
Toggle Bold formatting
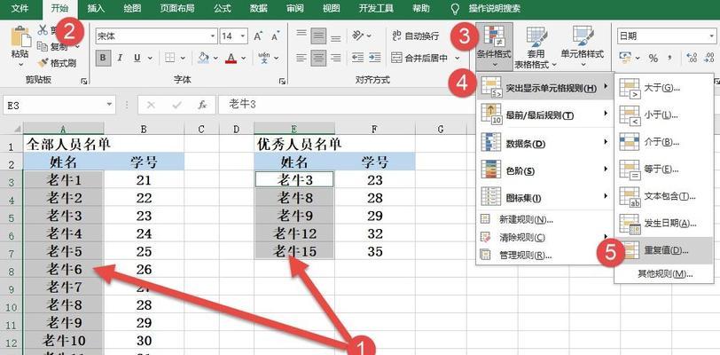(x=103, y=58)
